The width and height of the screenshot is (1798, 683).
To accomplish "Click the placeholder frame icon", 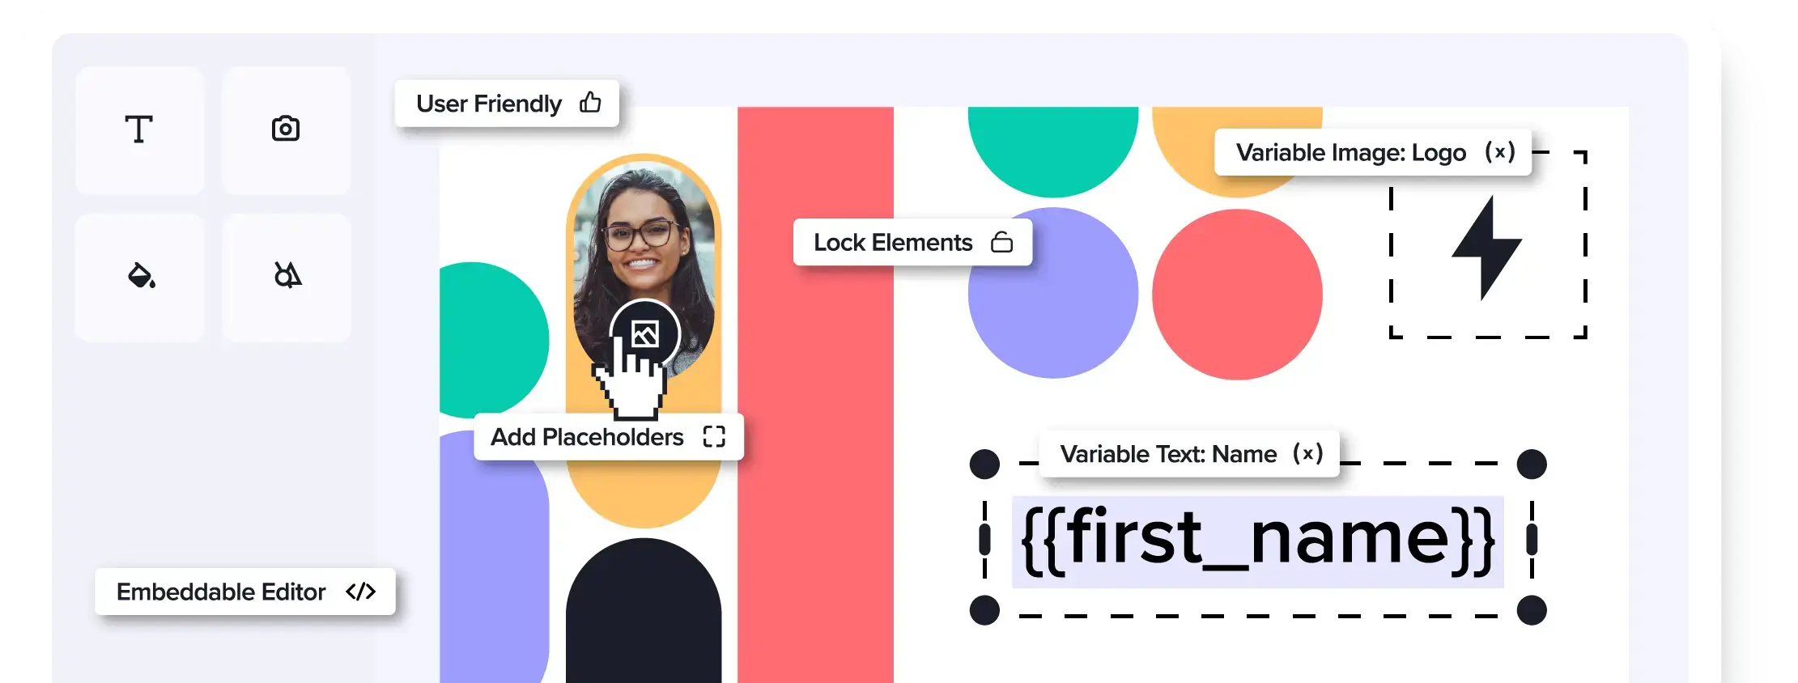I will pos(714,437).
